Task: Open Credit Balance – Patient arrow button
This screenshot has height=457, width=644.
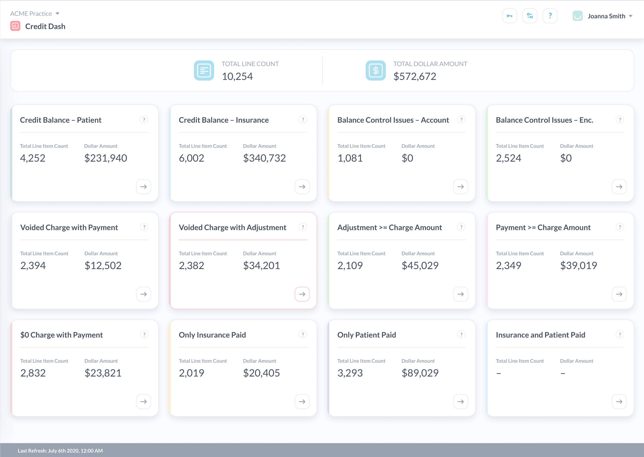Action: [144, 187]
